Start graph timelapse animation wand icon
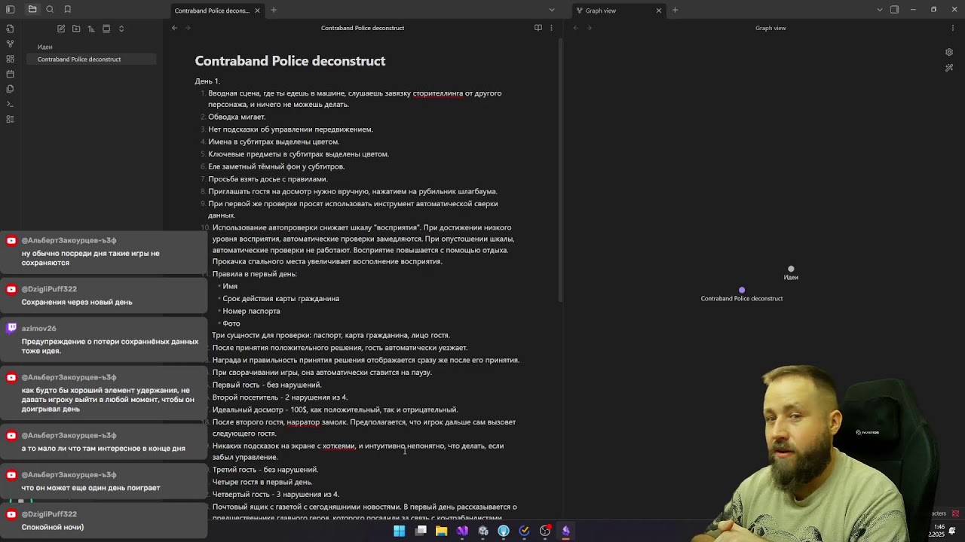This screenshot has width=965, height=542. point(949,68)
